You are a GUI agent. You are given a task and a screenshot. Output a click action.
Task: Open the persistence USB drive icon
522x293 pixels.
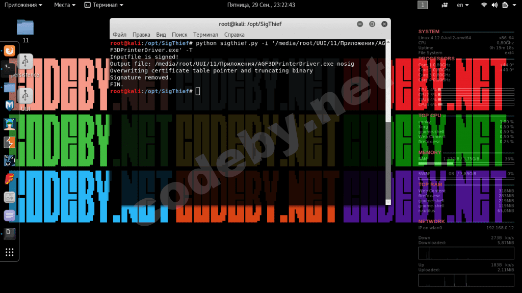[25, 62]
